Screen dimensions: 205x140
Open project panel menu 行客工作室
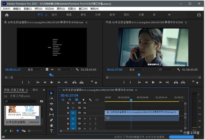click(x=27, y=90)
